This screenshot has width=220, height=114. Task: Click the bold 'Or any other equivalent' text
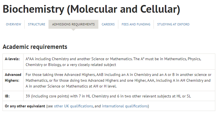25,106
